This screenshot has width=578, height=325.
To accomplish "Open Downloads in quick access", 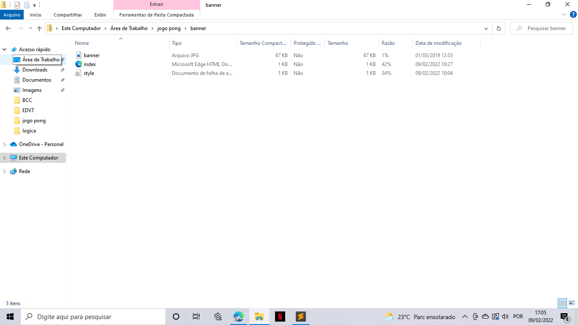I will (35, 70).
